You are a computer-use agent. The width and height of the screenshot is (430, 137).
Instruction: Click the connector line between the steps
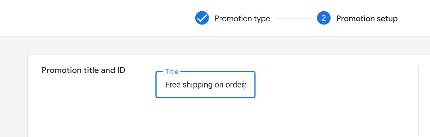click(293, 19)
